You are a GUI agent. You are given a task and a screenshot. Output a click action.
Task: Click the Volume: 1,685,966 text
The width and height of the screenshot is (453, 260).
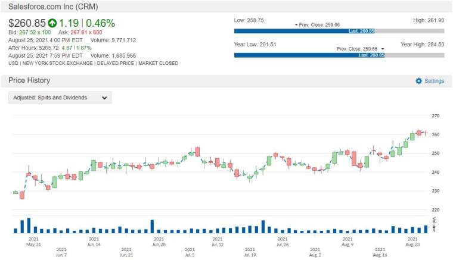(113, 56)
